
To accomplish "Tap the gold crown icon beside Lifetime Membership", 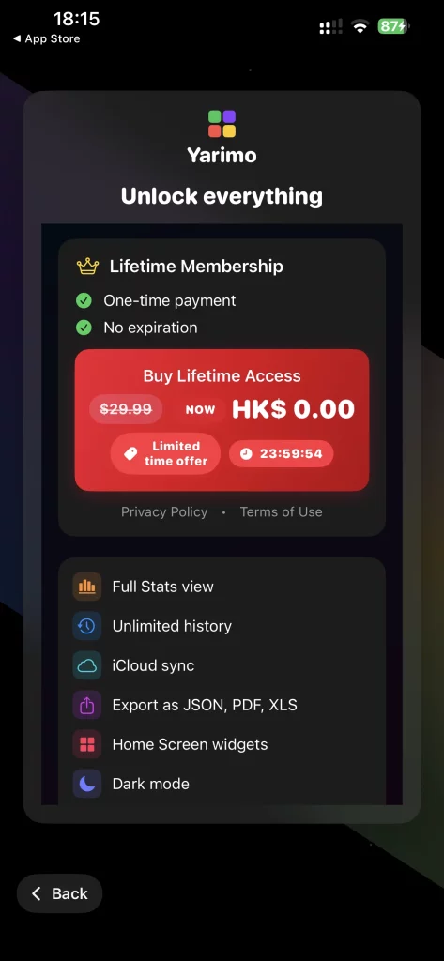I will pos(87,267).
